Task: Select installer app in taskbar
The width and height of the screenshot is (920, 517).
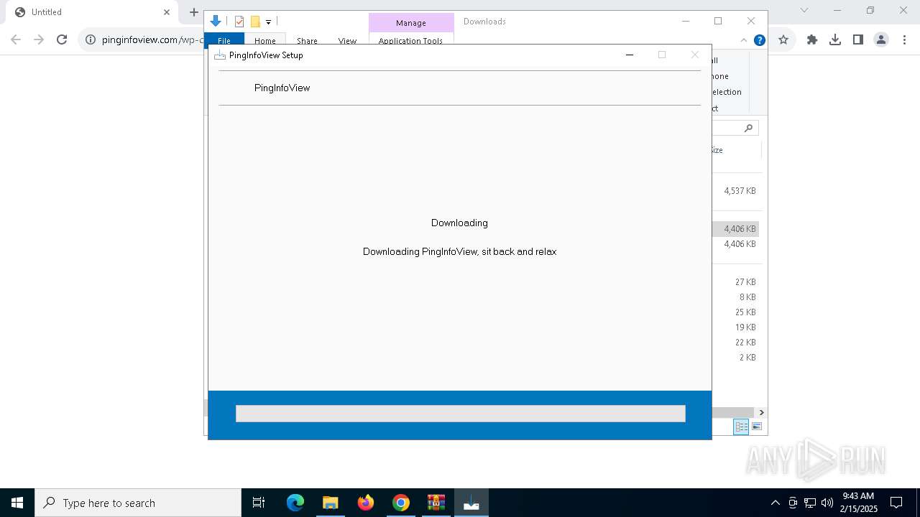Action: (x=471, y=503)
